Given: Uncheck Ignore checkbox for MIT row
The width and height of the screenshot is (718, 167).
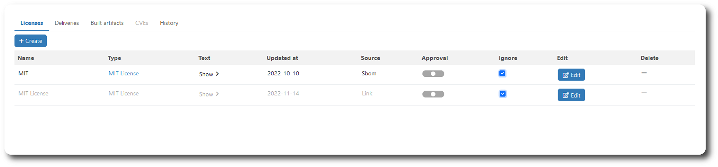Looking at the screenshot, I should click(502, 73).
